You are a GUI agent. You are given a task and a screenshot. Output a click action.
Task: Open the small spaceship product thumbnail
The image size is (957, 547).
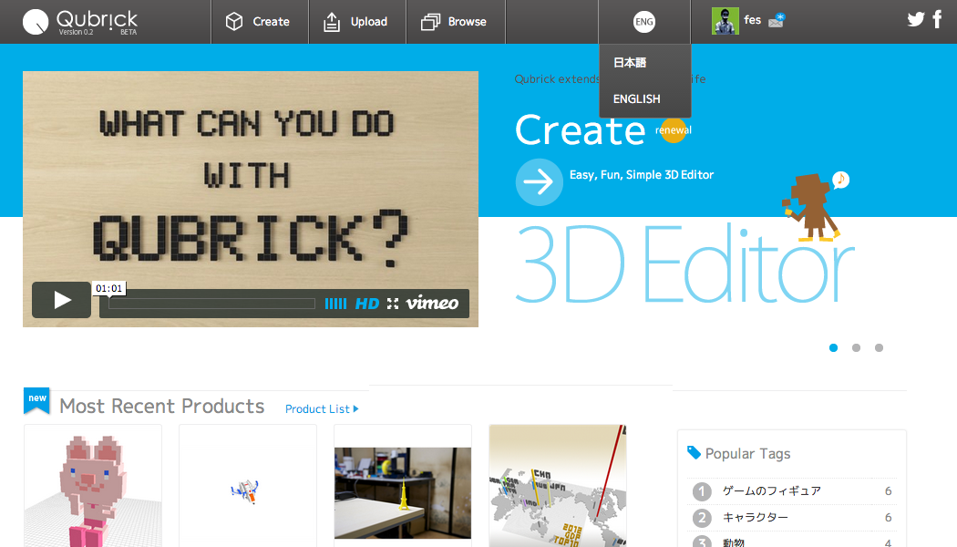point(248,486)
